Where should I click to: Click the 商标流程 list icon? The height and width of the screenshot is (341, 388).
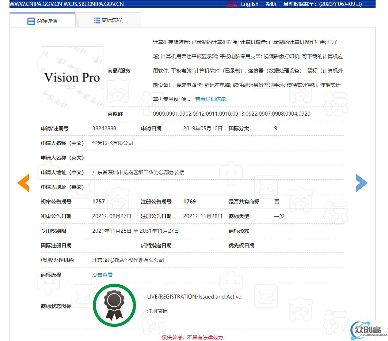pos(97,20)
